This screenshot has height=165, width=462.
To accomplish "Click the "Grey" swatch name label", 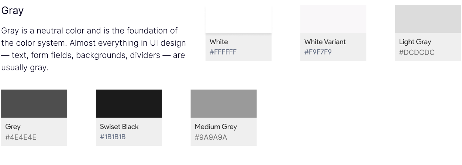I will 13,127.
